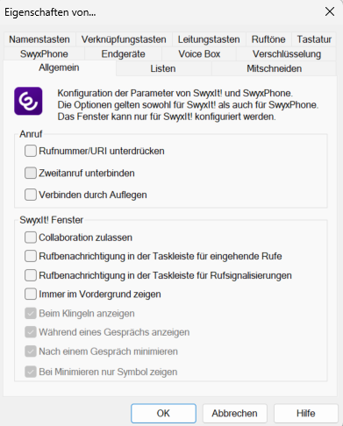
Task: Click the purple Swyx logo icon
Action: (x=28, y=101)
